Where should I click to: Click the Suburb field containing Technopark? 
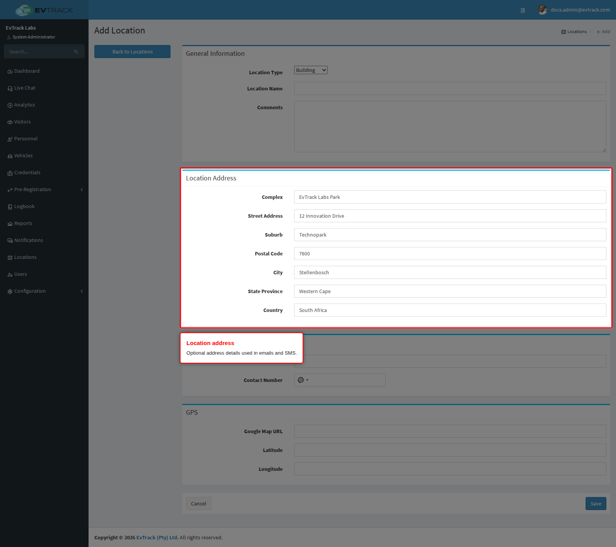450,235
